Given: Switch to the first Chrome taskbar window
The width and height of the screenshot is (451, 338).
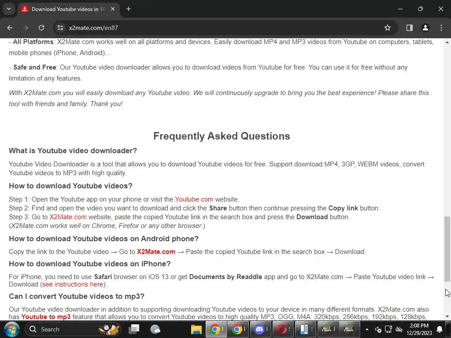Looking at the screenshot, I should click(216, 329).
